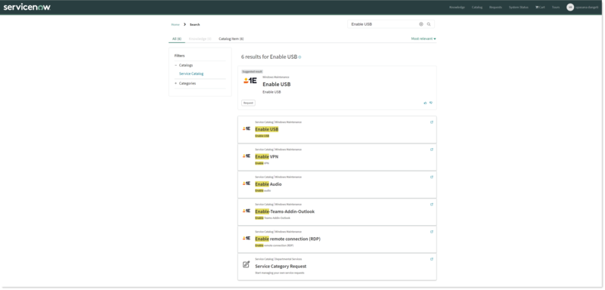Open the Most relevant sort dropdown
Image resolution: width=605 pixels, height=290 pixels.
(x=423, y=39)
